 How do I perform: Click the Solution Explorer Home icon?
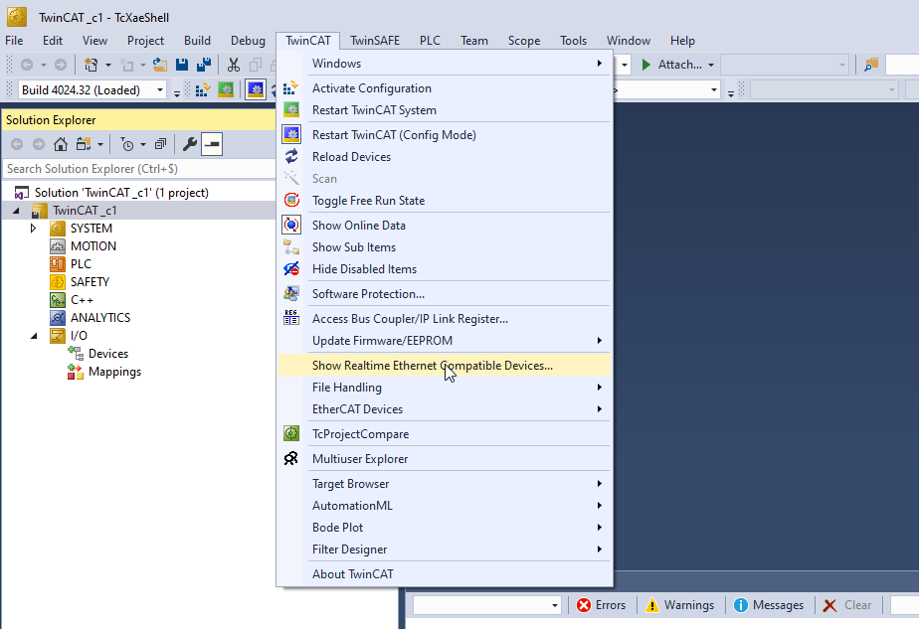[61, 144]
